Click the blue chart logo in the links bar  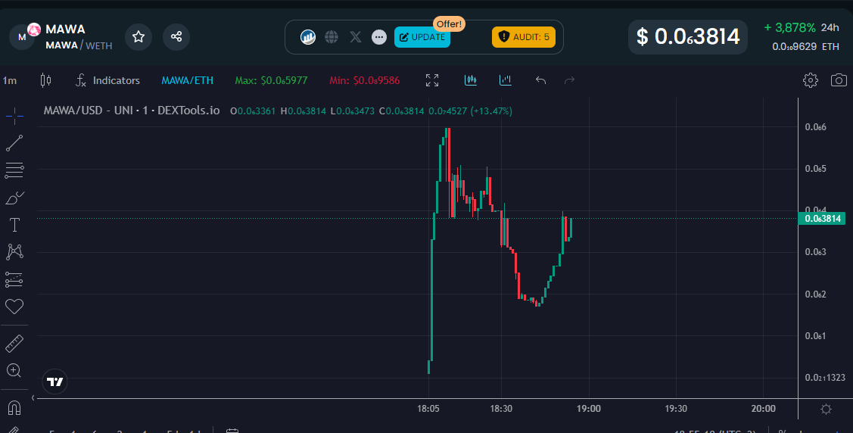click(x=308, y=37)
